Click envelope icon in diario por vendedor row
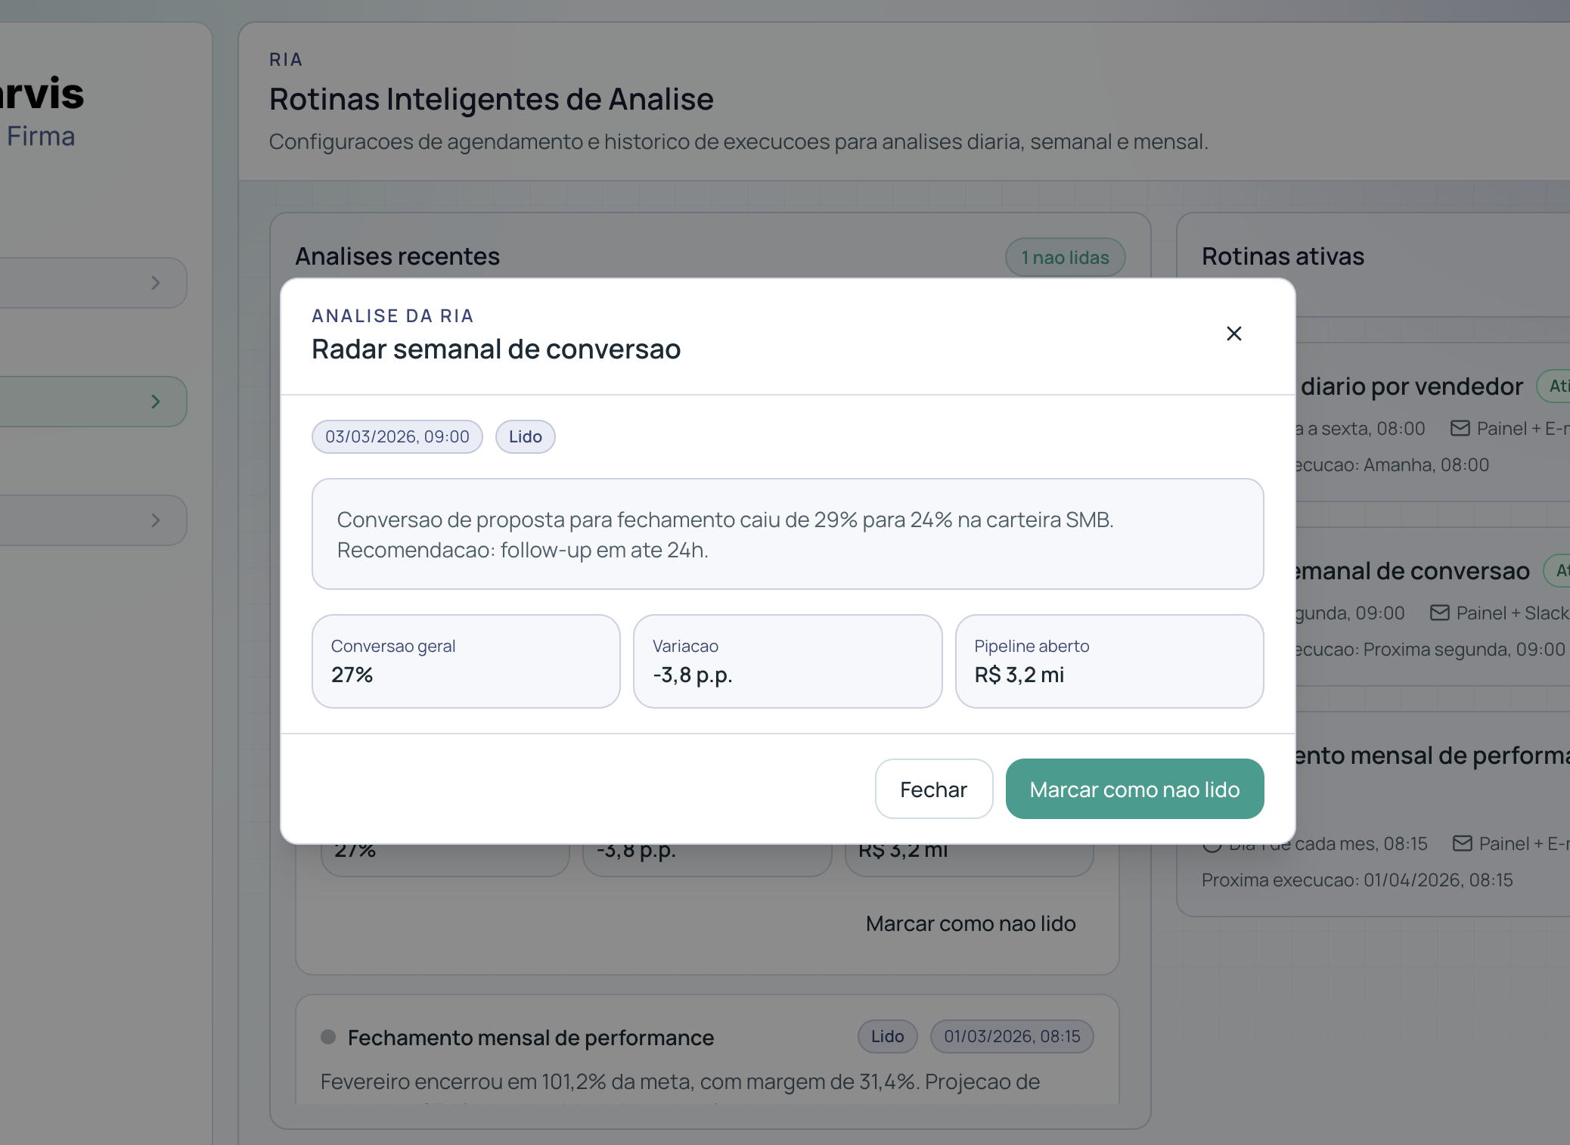Image resolution: width=1570 pixels, height=1145 pixels. [1460, 428]
